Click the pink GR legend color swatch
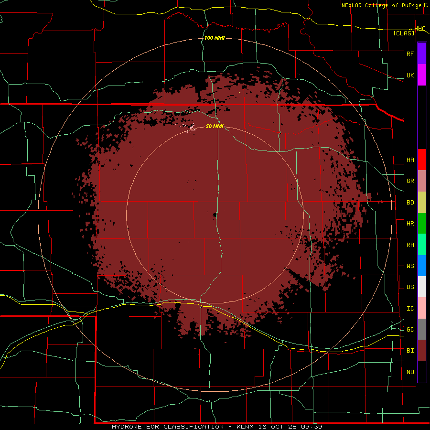 pyautogui.click(x=422, y=181)
